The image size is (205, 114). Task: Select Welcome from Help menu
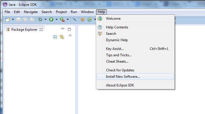(135, 19)
